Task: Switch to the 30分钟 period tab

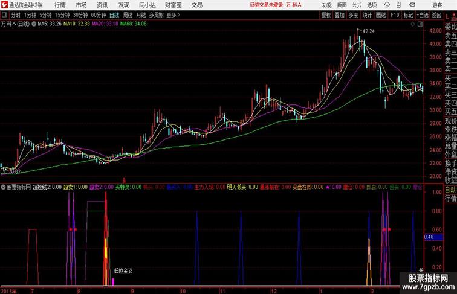Action: 80,15
